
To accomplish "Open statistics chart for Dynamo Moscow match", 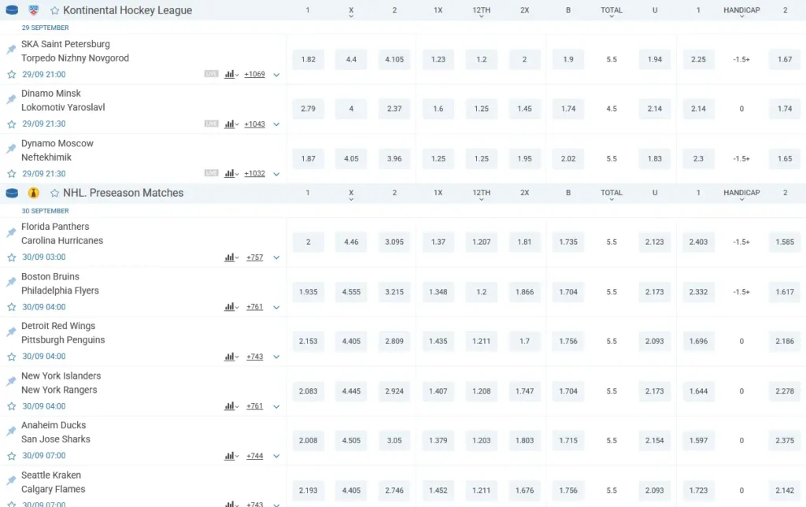I will coord(230,173).
